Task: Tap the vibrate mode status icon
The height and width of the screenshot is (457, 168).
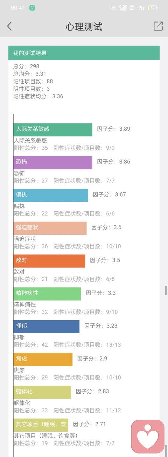Action: [113, 8]
